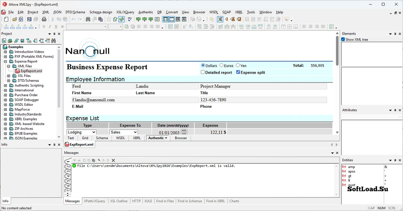
Task: Click the XSL-FO transformation toolbar icon
Action: pos(144,19)
